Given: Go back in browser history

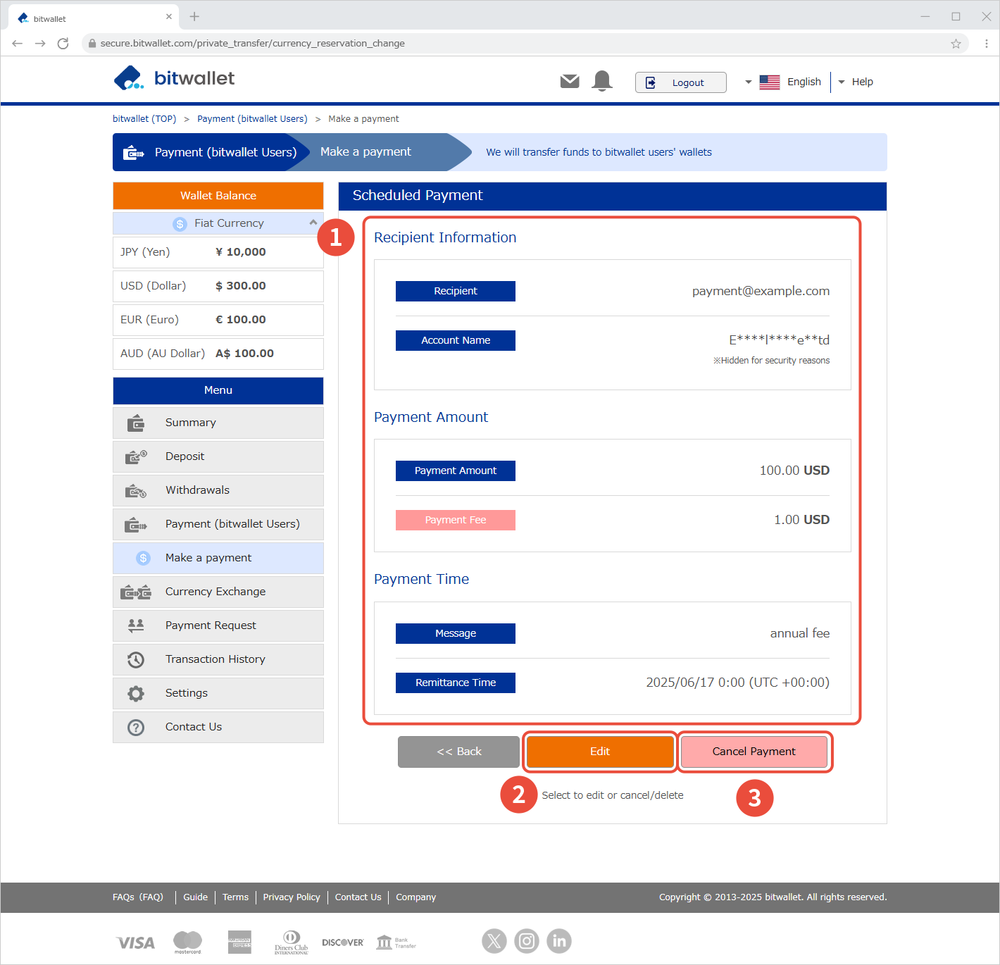Looking at the screenshot, I should point(18,44).
